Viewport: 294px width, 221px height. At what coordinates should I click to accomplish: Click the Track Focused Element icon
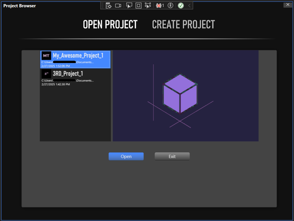[x=148, y=6]
